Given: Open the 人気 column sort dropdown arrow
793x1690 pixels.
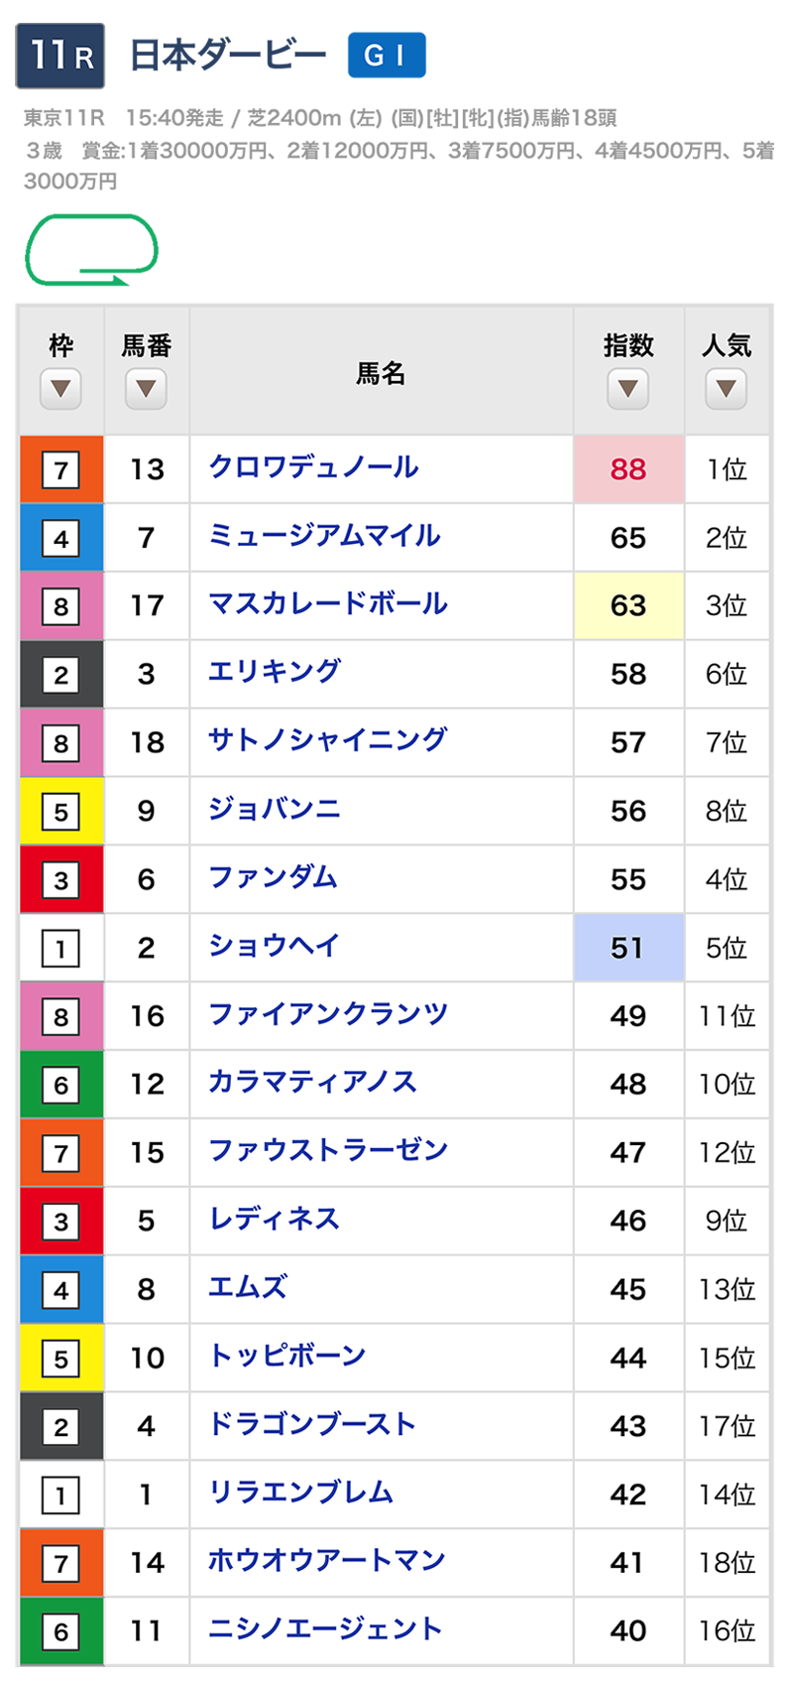Looking at the screenshot, I should pos(726,388).
